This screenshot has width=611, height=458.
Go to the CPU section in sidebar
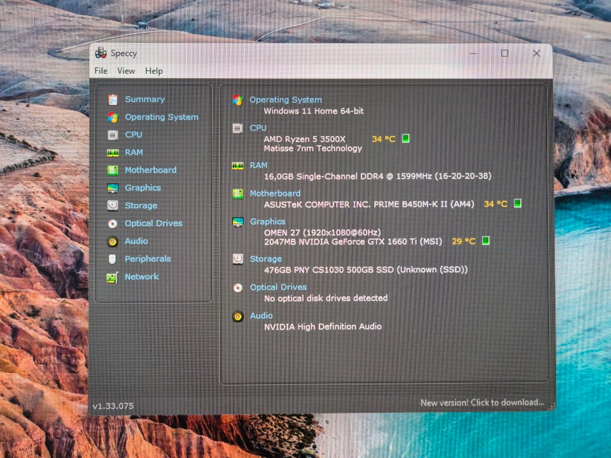(x=134, y=135)
